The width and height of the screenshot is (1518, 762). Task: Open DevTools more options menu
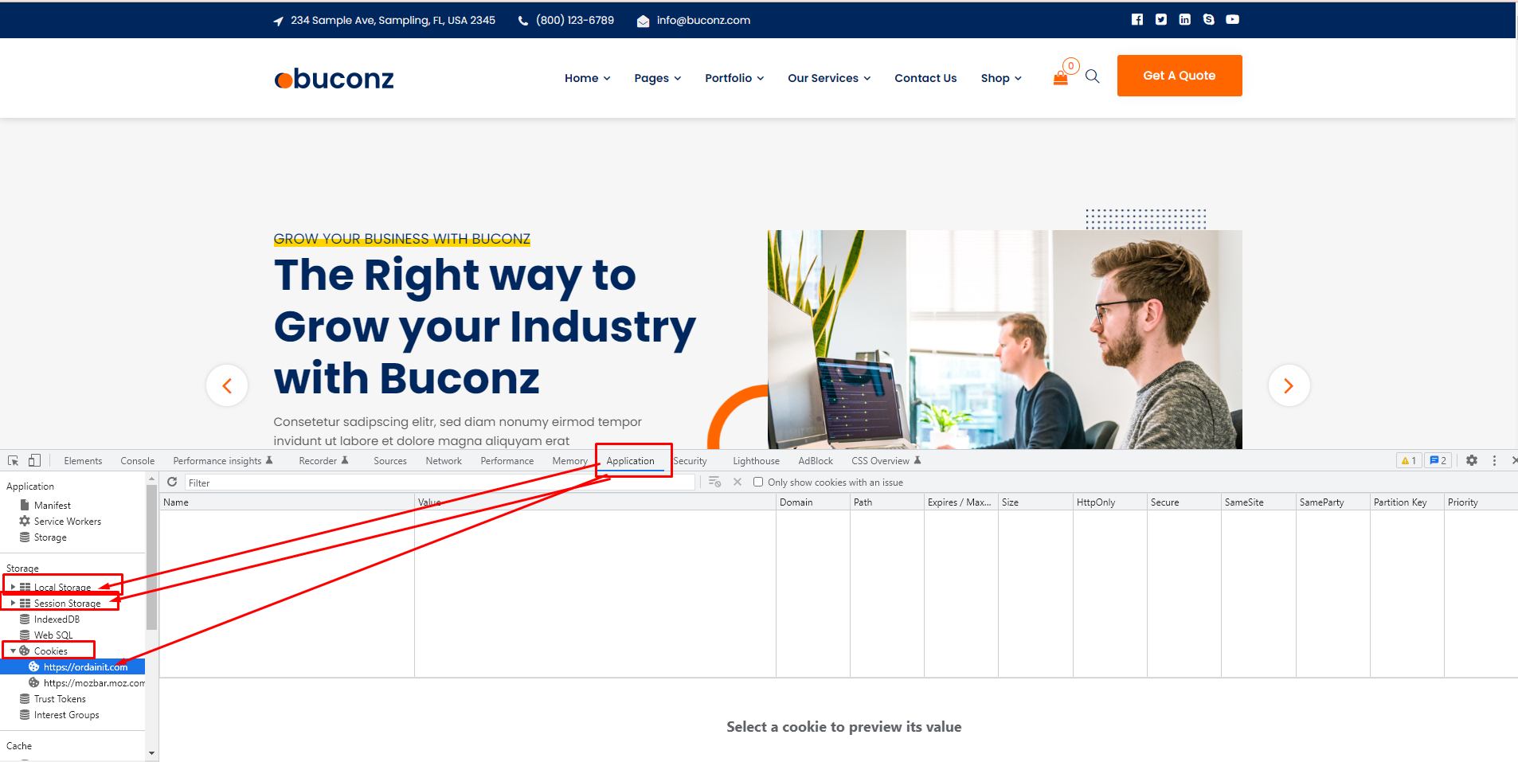point(1494,461)
